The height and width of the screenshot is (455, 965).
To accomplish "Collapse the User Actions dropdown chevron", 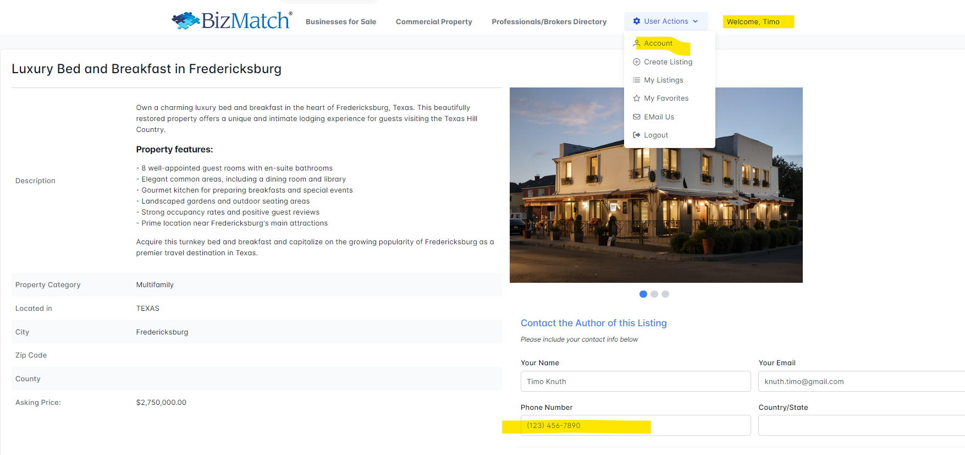I will pyautogui.click(x=696, y=21).
